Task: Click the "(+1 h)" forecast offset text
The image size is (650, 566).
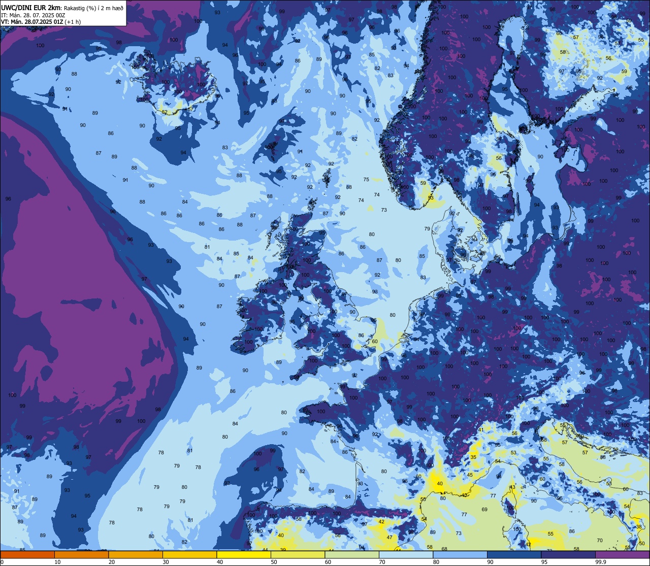Action: coord(73,22)
